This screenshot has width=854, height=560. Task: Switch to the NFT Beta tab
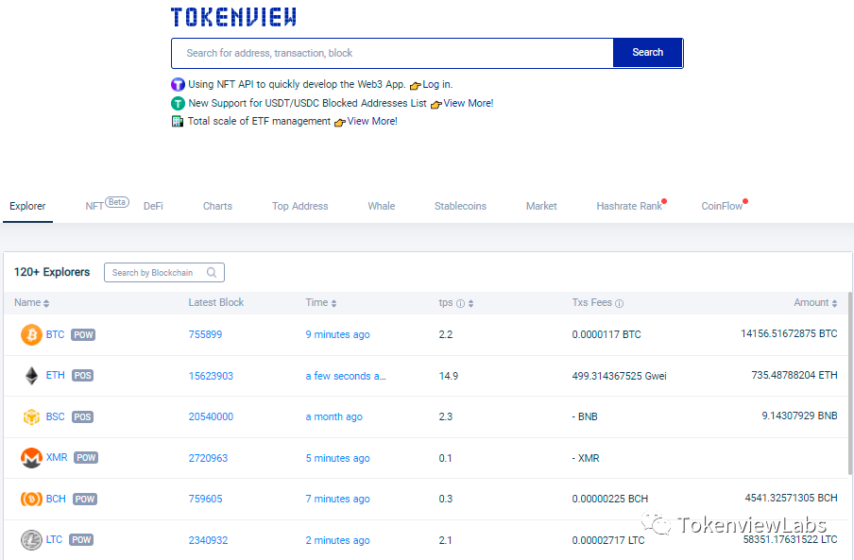click(107, 205)
